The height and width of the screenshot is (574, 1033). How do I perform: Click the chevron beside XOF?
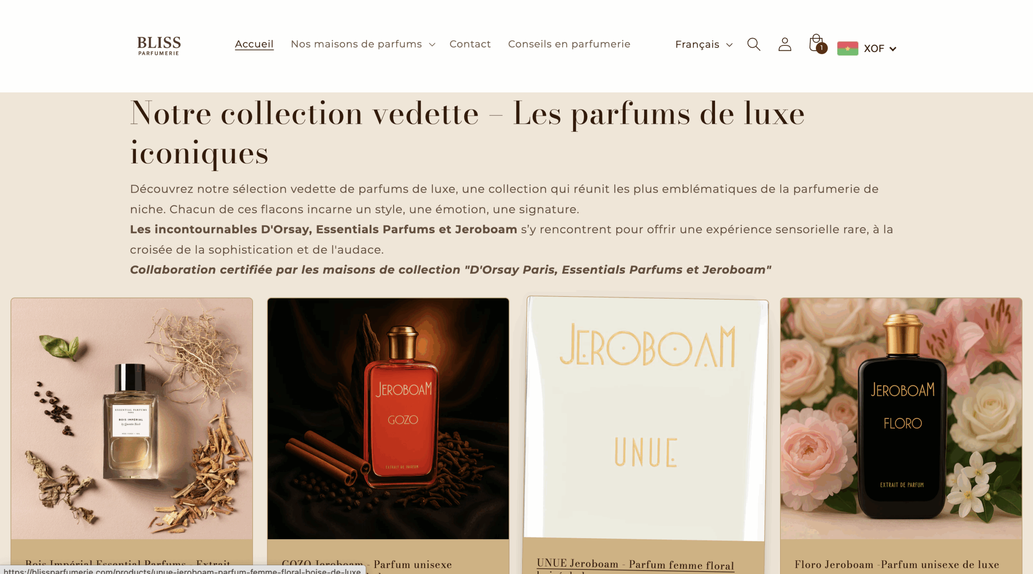893,49
